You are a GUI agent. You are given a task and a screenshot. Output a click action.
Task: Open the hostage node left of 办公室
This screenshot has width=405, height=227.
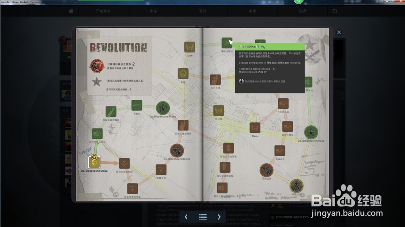(183, 126)
